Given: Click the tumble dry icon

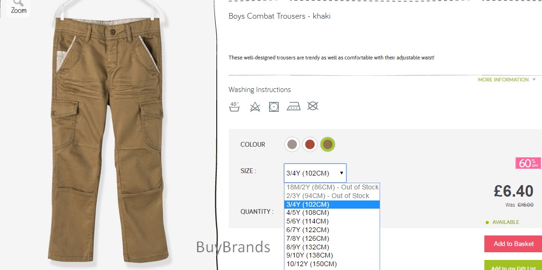Looking at the screenshot, I should 274,107.
